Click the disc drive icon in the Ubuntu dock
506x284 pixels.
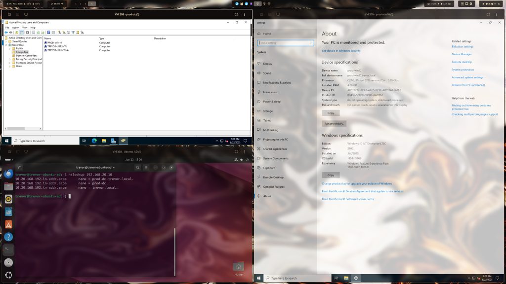[8, 262]
